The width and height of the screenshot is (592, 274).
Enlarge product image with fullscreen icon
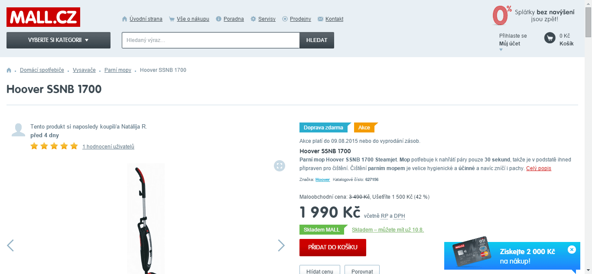point(280,166)
